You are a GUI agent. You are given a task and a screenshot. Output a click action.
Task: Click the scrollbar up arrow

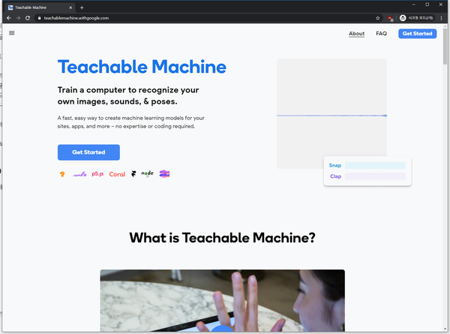pos(445,26)
